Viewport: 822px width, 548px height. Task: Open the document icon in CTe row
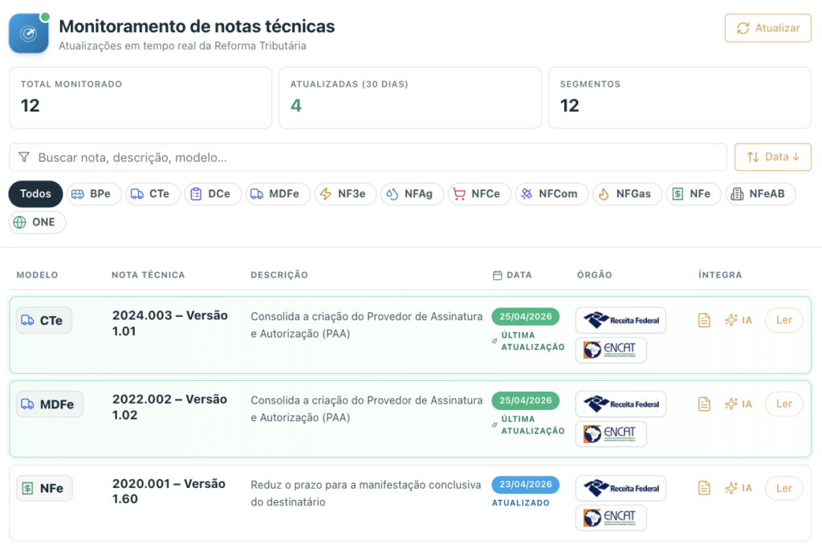click(x=704, y=320)
